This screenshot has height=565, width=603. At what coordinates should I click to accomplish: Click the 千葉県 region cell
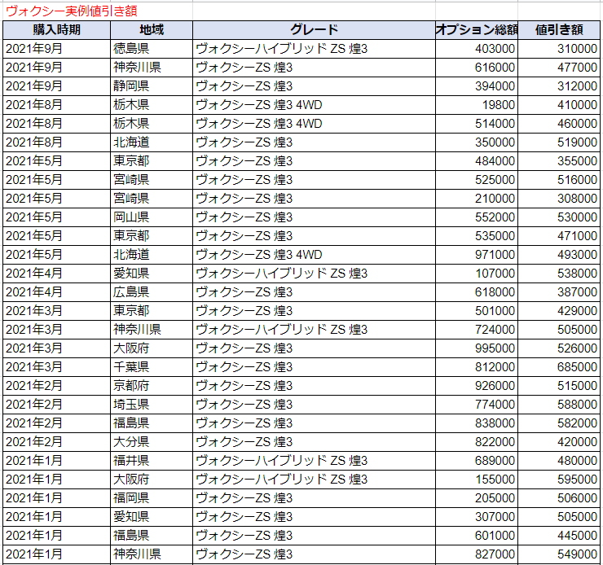pyautogui.click(x=152, y=367)
